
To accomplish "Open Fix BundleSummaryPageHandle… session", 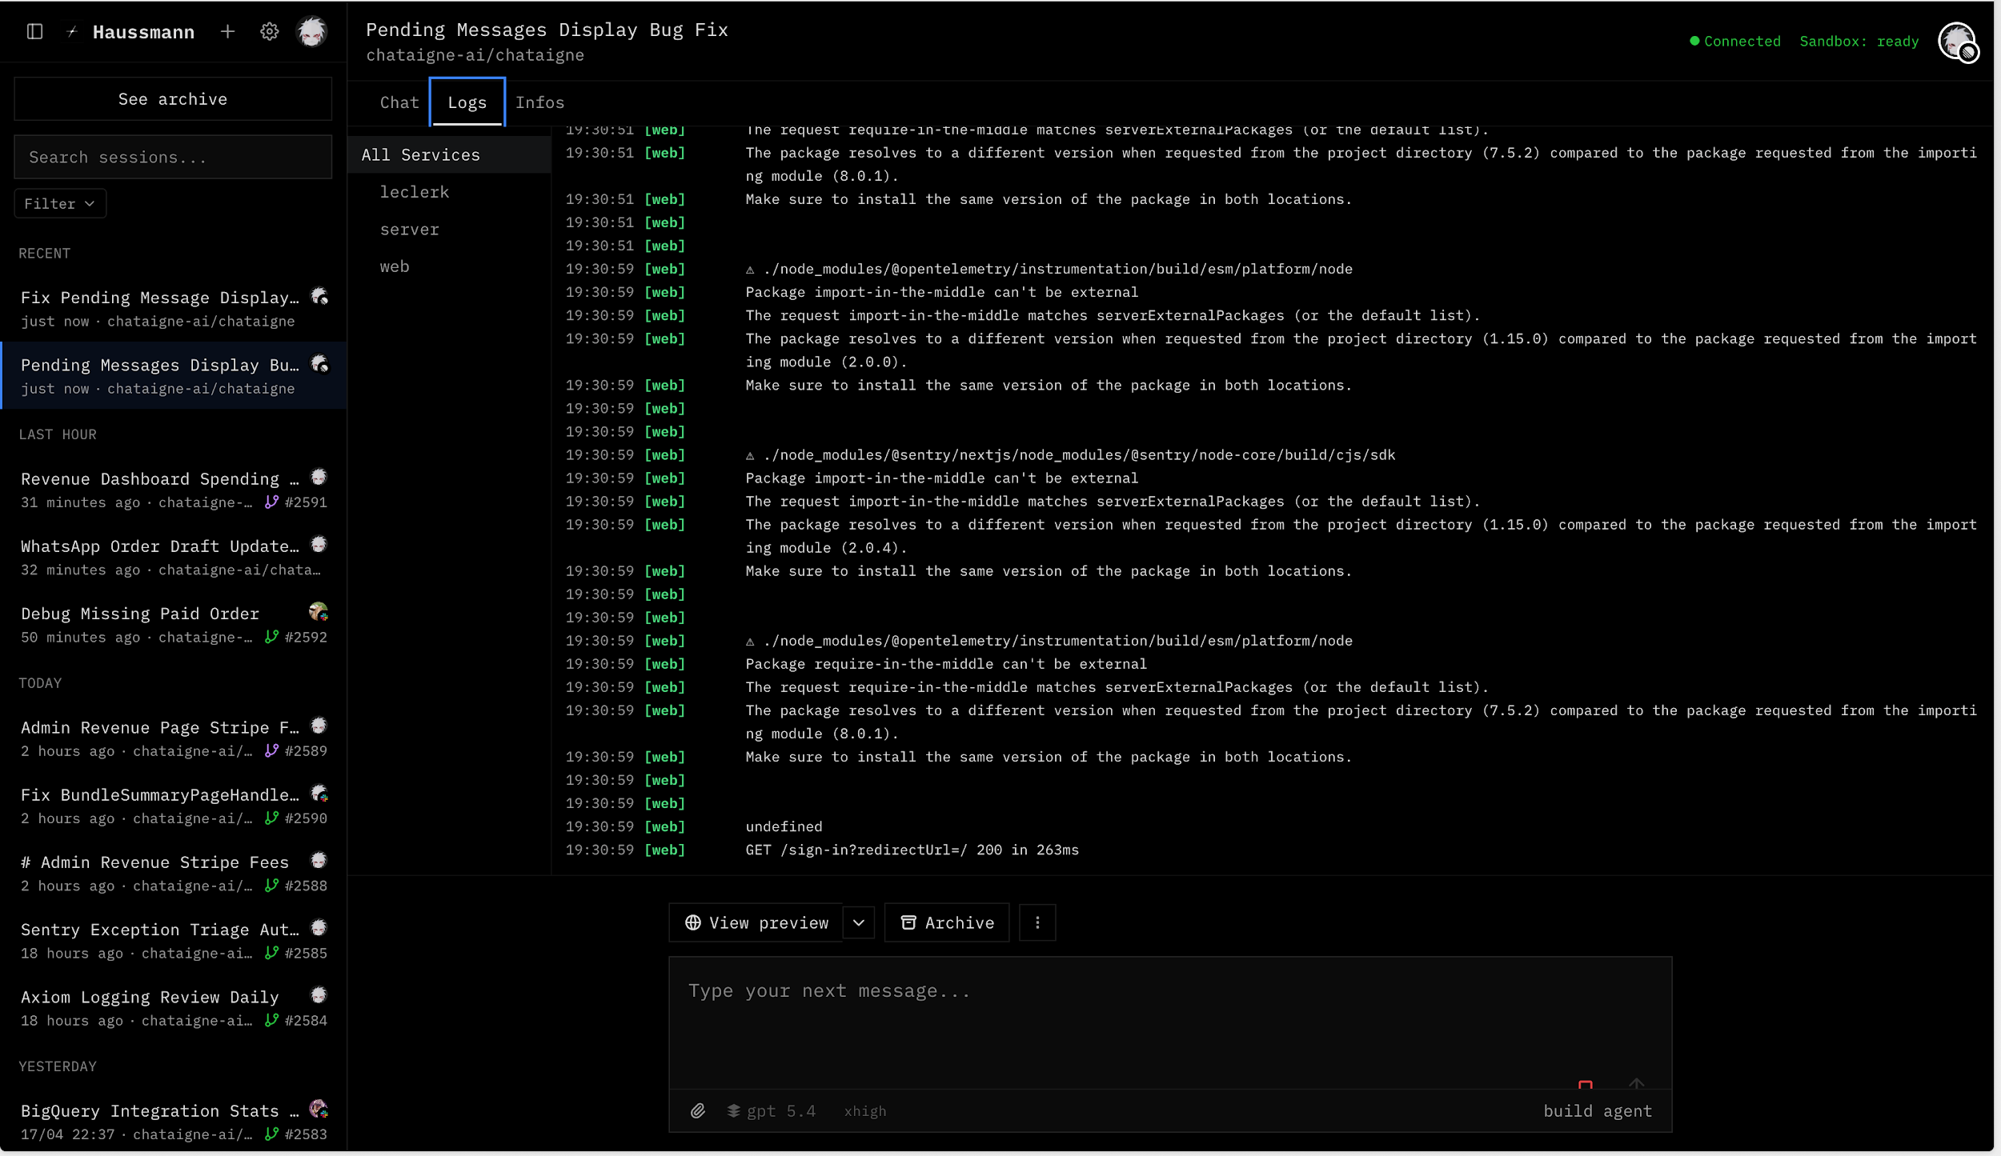I will click(x=174, y=806).
